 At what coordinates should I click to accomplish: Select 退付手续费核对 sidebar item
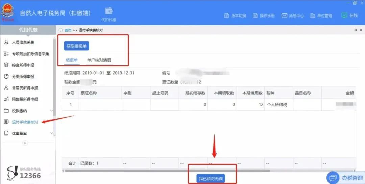(x=25, y=122)
